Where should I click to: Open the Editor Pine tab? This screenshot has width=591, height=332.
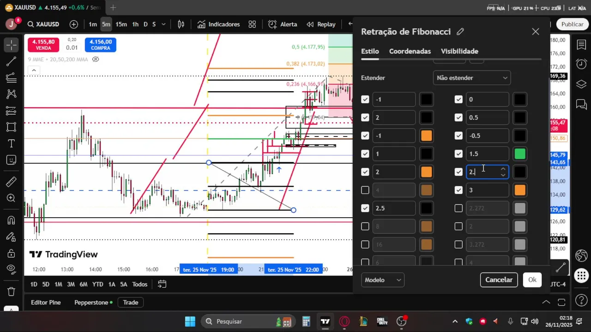46,302
